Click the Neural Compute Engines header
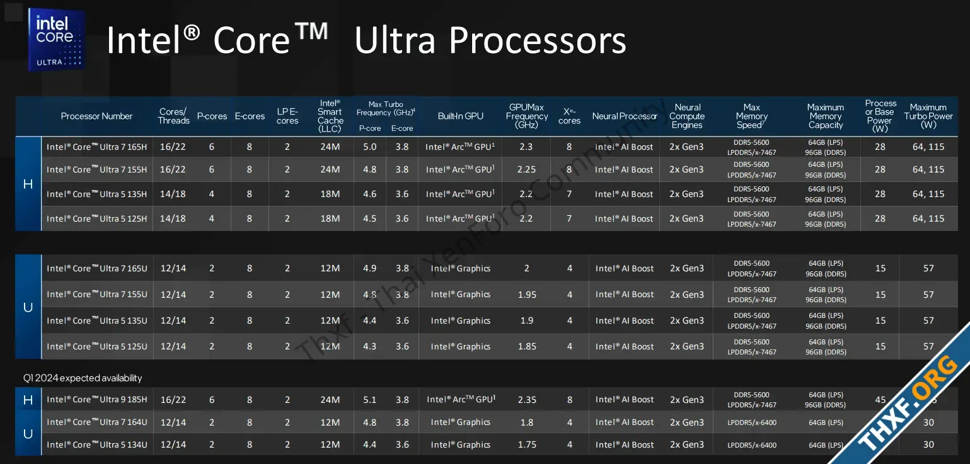Viewport: 970px width, 464px height. [687, 116]
